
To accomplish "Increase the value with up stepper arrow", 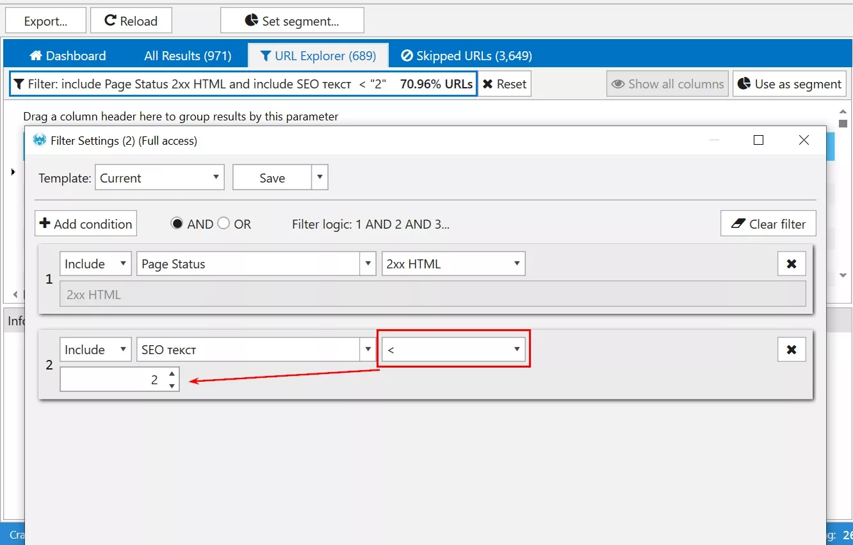I will [172, 373].
